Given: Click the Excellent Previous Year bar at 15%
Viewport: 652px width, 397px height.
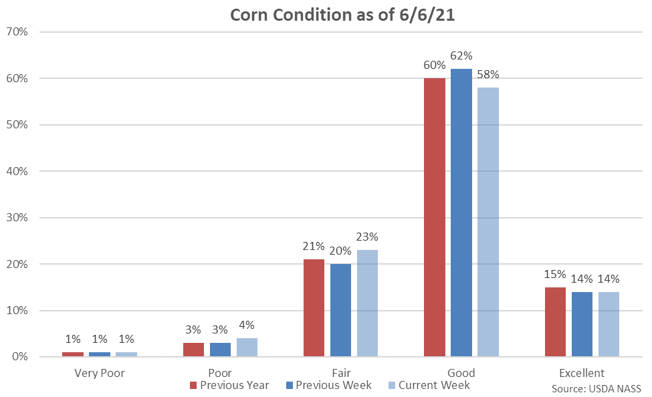Looking at the screenshot, I should pyautogui.click(x=556, y=321).
